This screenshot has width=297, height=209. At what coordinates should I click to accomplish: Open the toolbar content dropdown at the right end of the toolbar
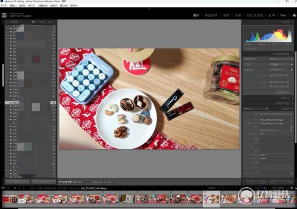238,182
